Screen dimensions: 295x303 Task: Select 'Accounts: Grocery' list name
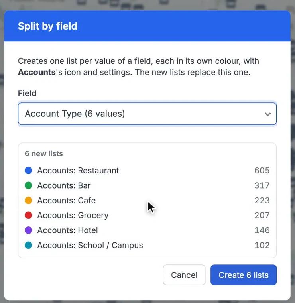(x=73, y=215)
